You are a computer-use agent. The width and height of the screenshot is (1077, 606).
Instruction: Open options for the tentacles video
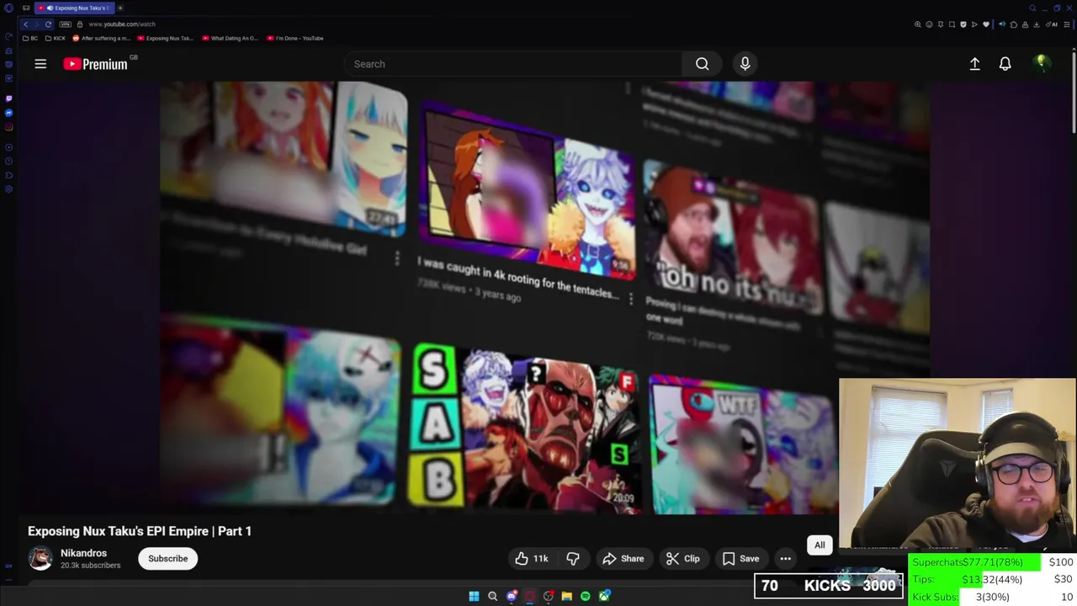click(x=630, y=300)
